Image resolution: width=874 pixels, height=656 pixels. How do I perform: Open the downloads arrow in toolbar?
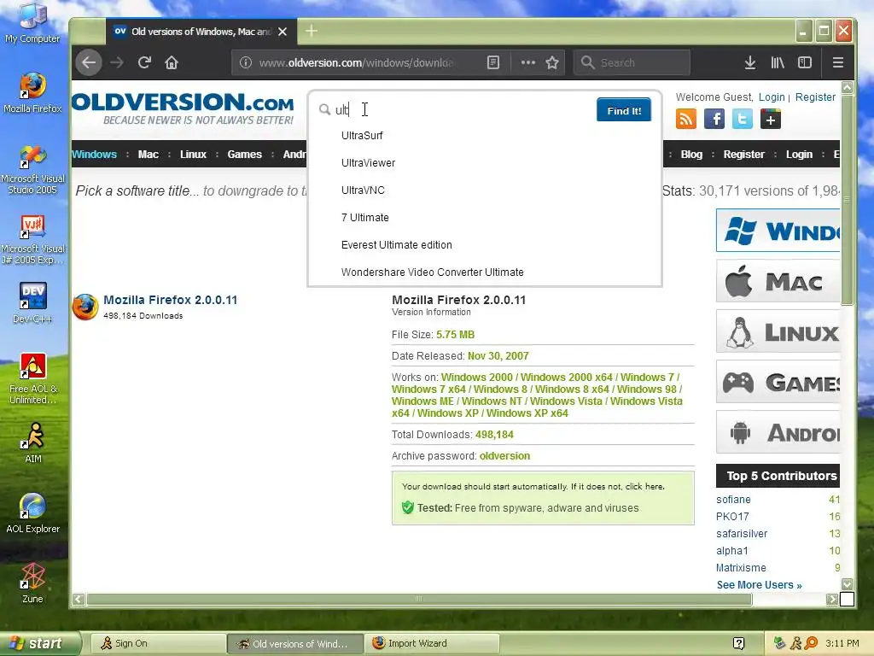(750, 62)
